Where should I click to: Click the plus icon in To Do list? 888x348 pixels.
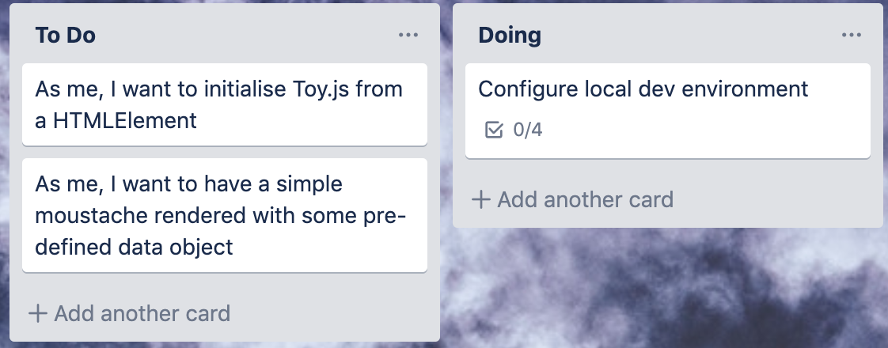(x=38, y=313)
